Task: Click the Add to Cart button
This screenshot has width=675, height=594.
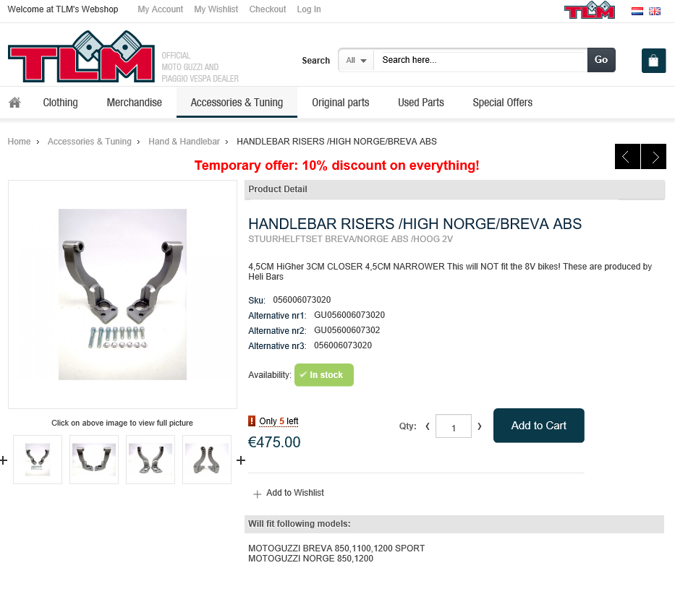Action: (538, 426)
